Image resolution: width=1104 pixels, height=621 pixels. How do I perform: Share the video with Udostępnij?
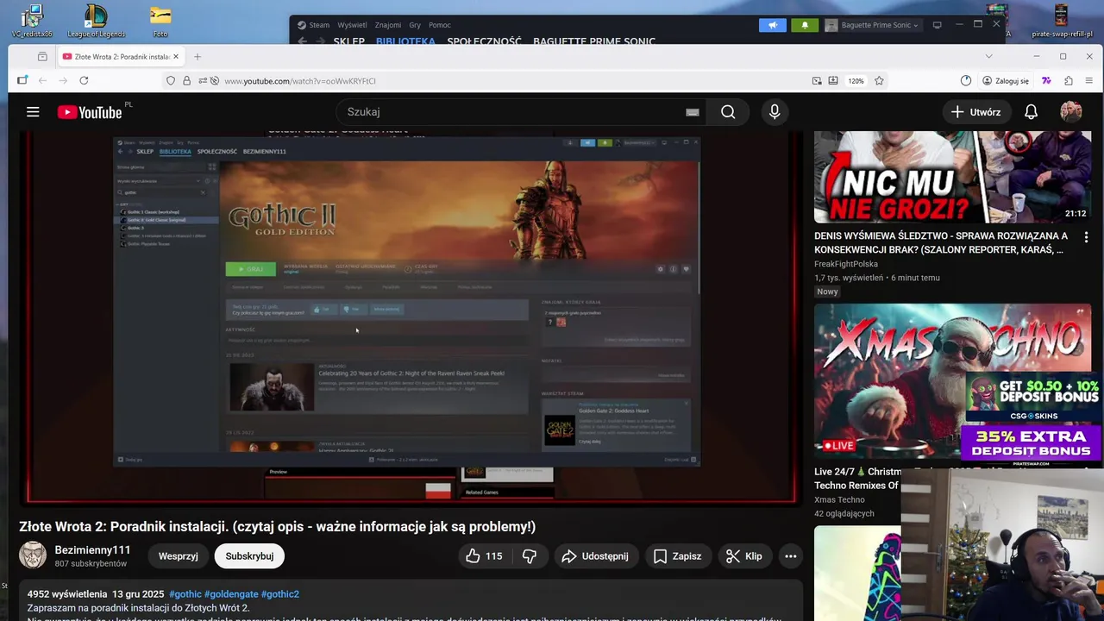tap(597, 556)
